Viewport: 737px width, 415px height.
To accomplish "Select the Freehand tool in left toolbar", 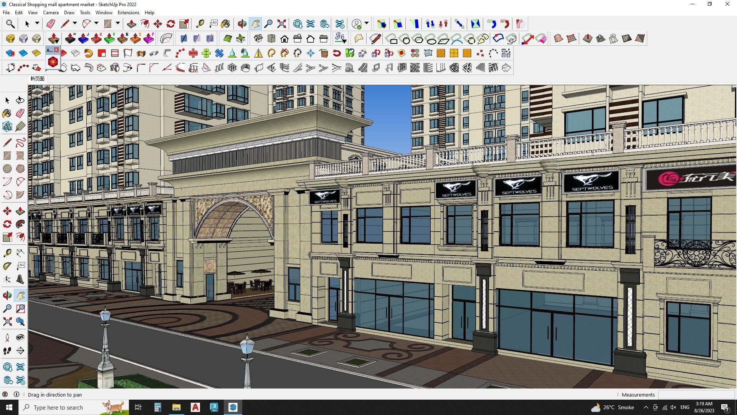I will (x=20, y=143).
